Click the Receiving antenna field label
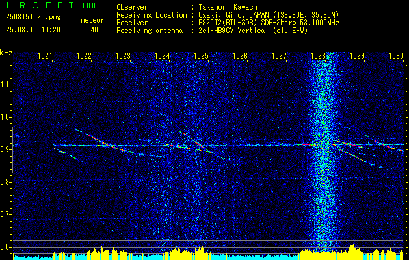Screen dimensions: 409x260 point(150,31)
